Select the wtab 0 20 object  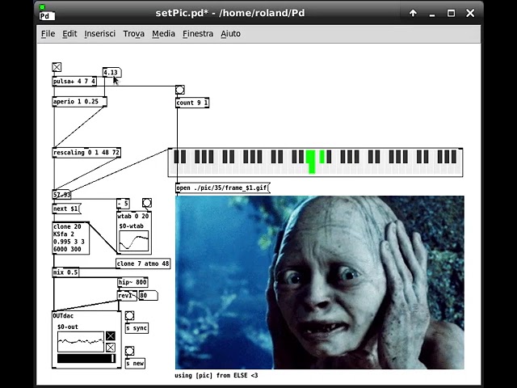point(133,217)
